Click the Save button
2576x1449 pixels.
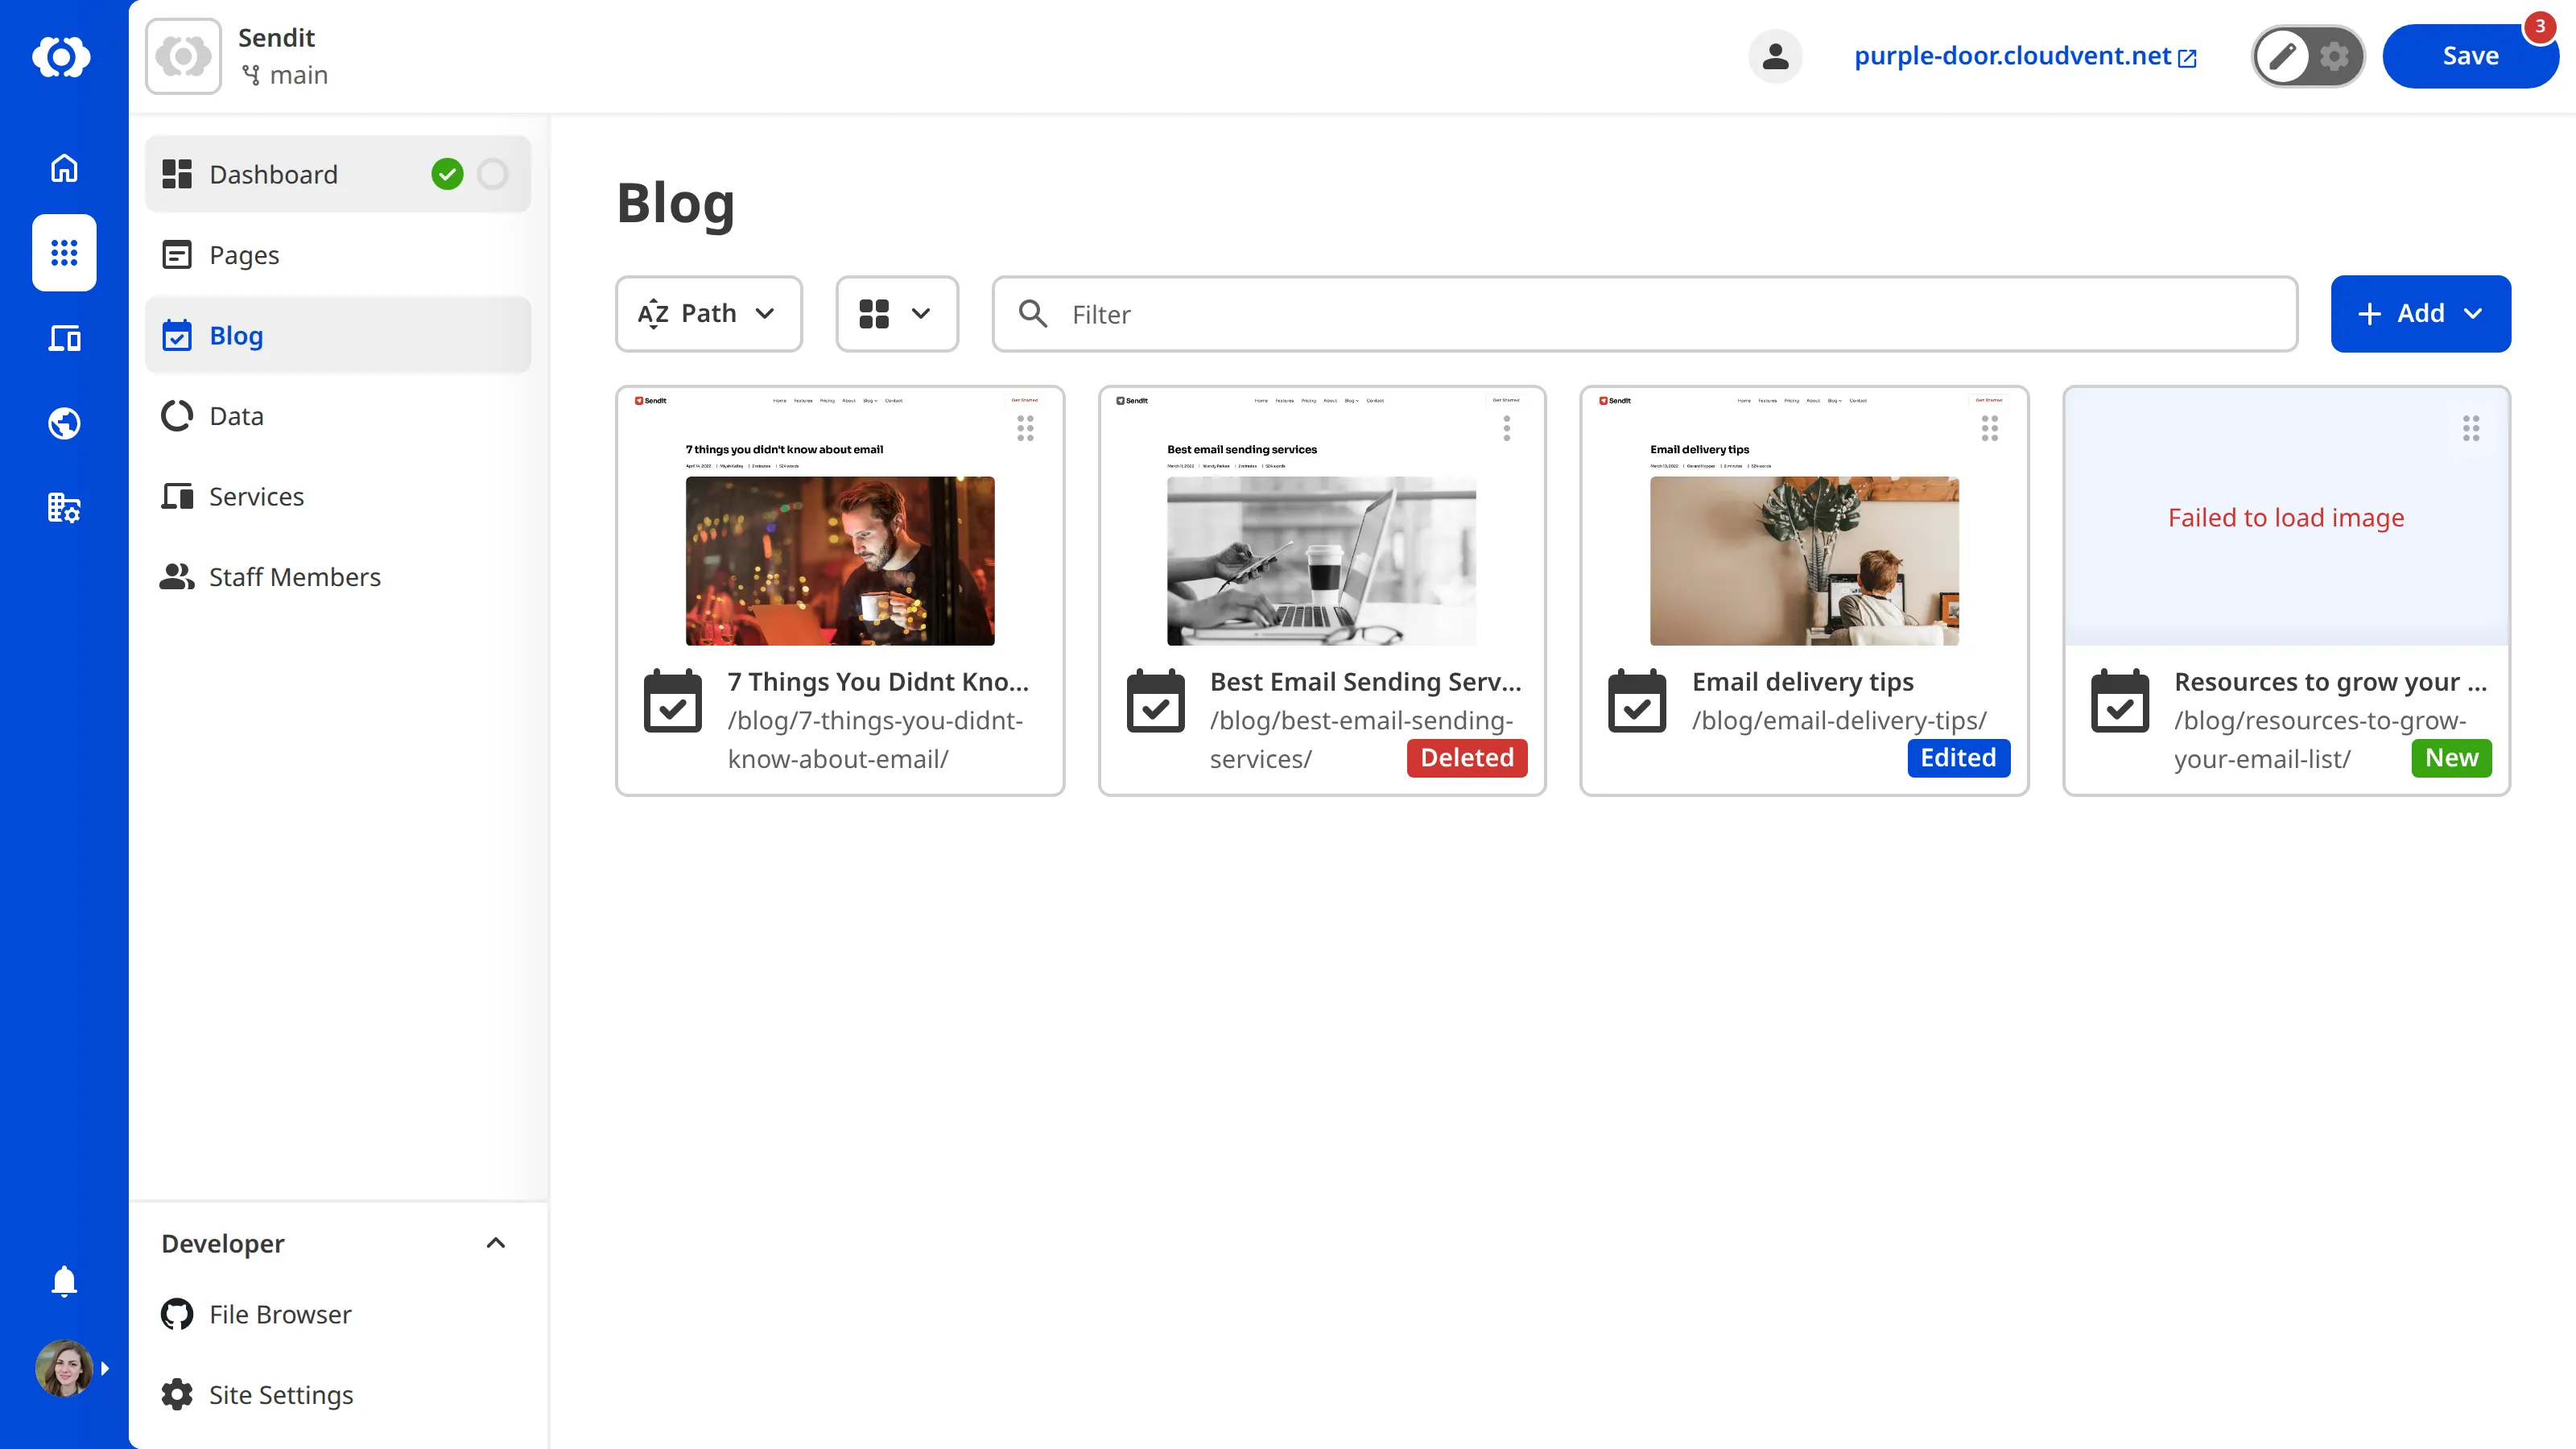pos(2469,56)
